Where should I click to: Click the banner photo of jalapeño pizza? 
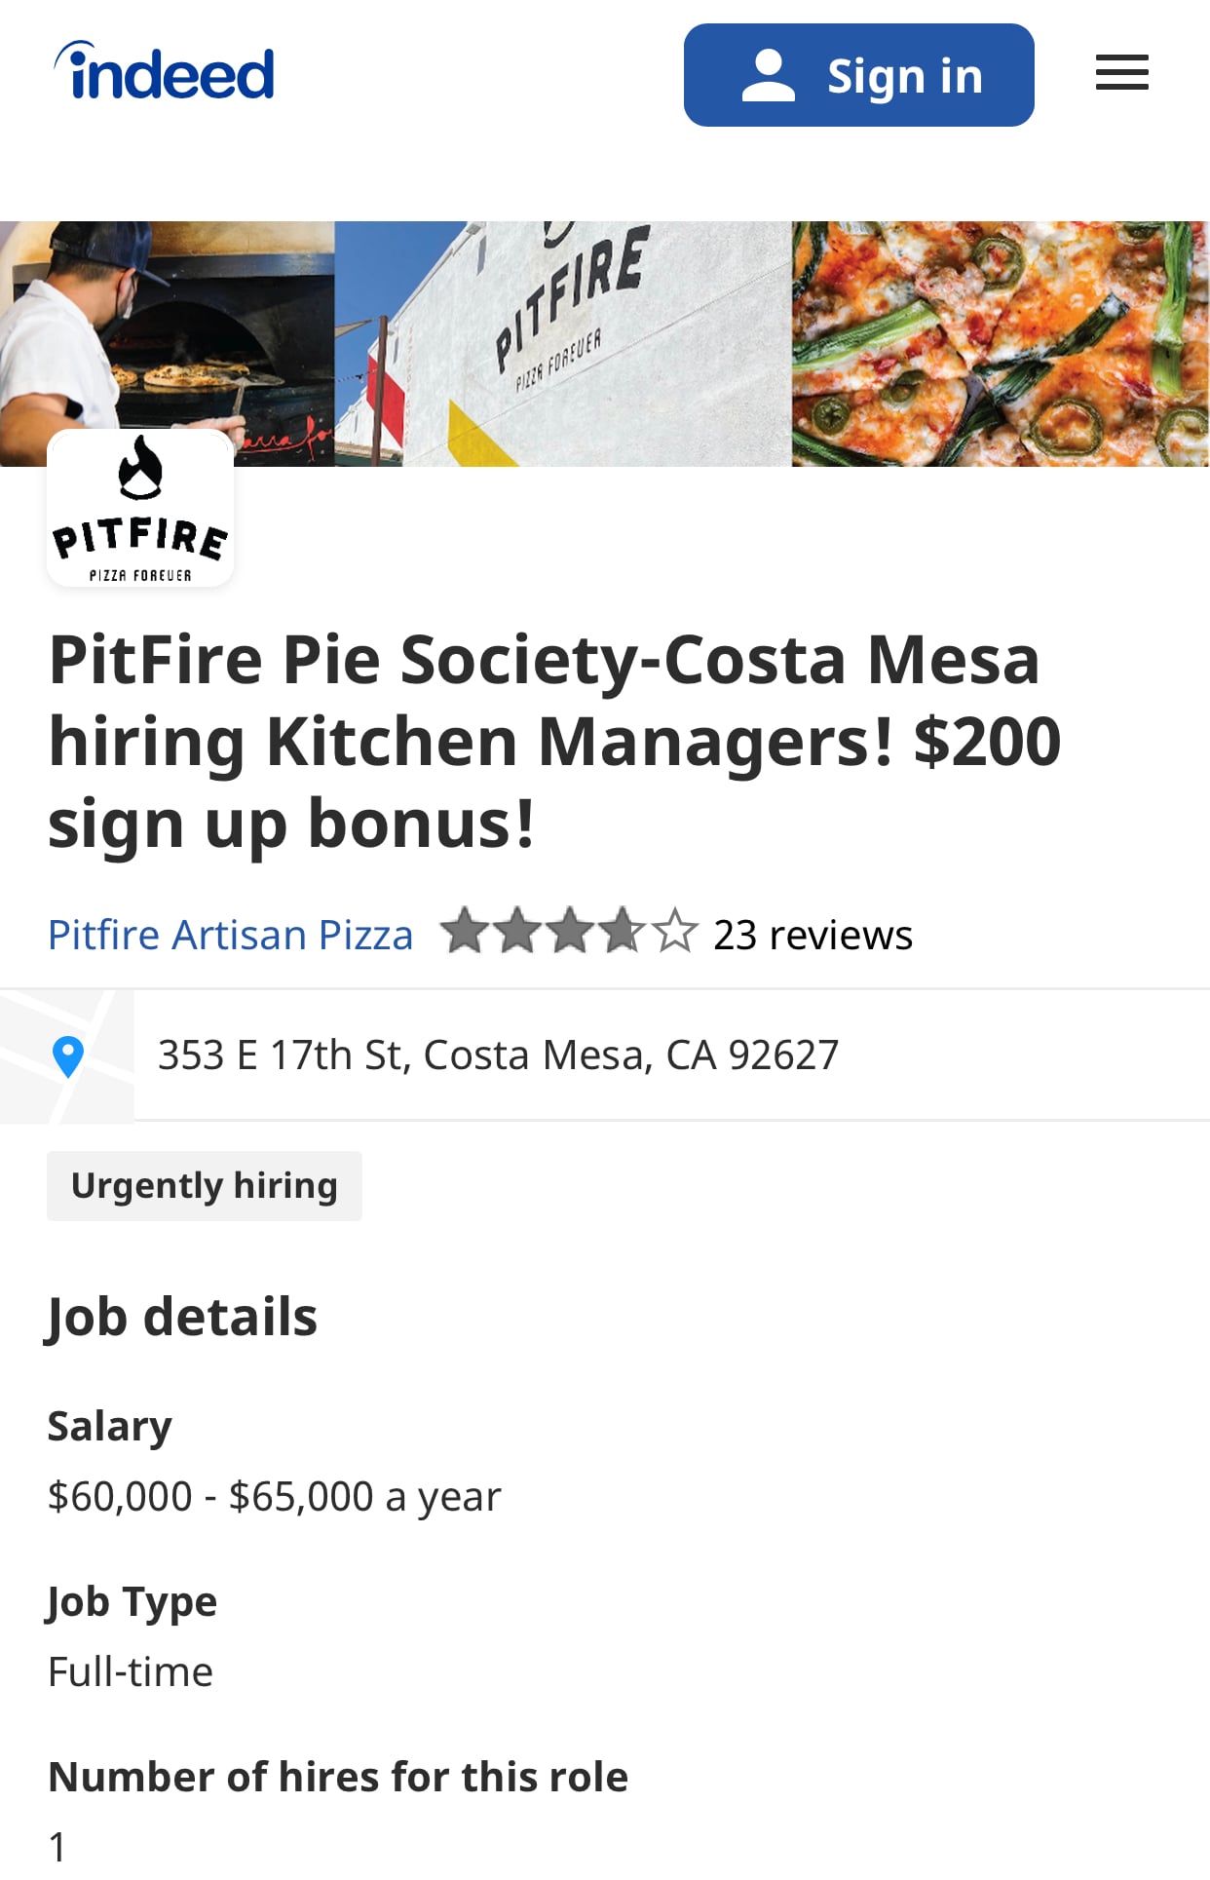[1000, 343]
